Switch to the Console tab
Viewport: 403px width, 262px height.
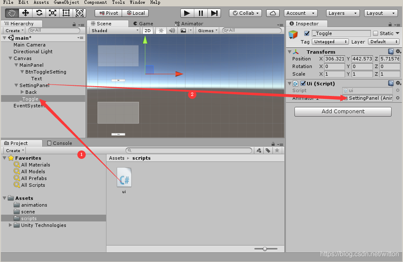(x=60, y=143)
